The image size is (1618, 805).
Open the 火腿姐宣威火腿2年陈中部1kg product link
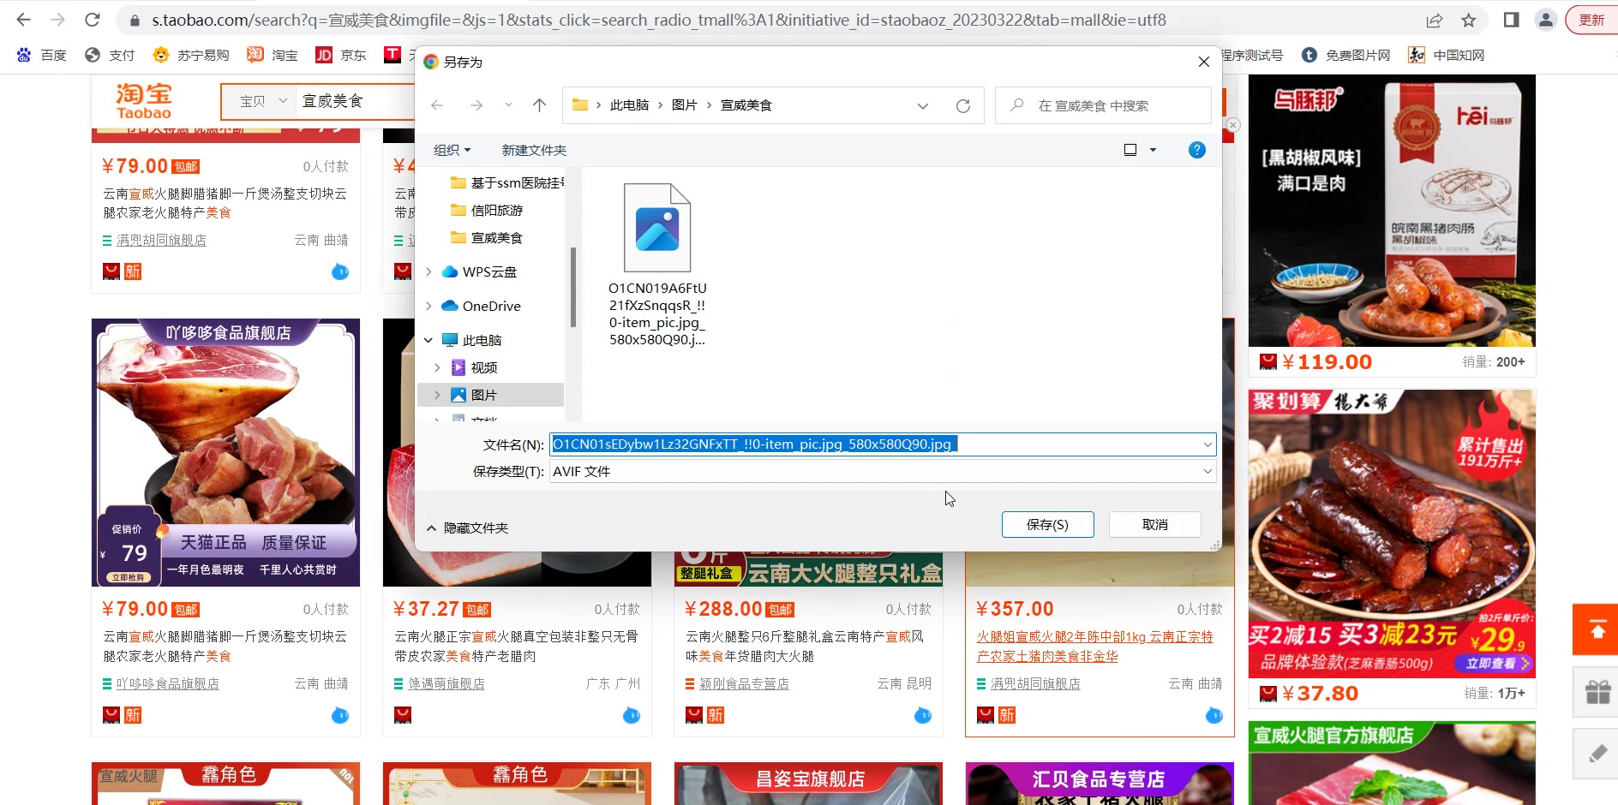pyautogui.click(x=1095, y=647)
